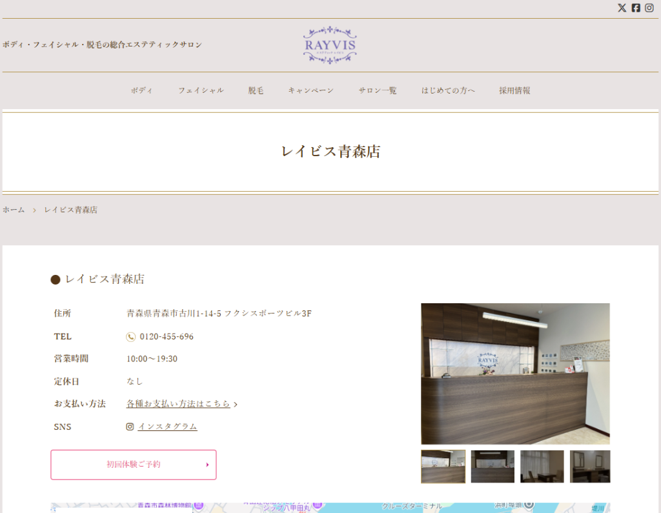The height and width of the screenshot is (513, 661).
Task: Open the X (Twitter) social icon
Action: [x=622, y=8]
